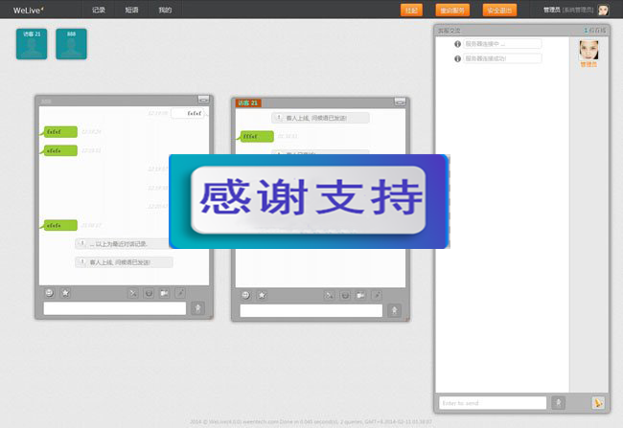Select the 888 visitor tile
The height and width of the screenshot is (428, 623).
[72, 44]
